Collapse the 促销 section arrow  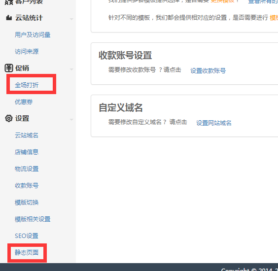coord(71,69)
